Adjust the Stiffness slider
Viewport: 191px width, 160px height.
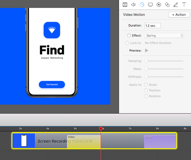coord(164,77)
